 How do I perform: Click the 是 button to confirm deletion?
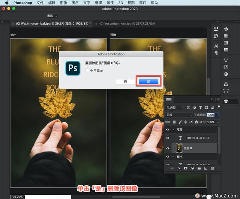pos(148,82)
